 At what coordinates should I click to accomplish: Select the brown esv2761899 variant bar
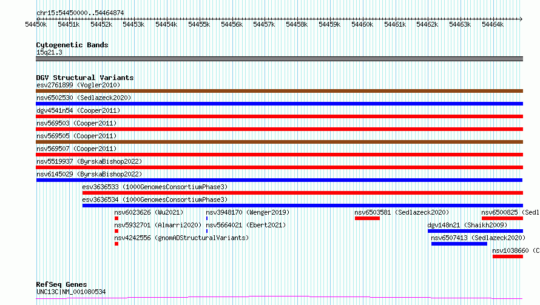279,91
